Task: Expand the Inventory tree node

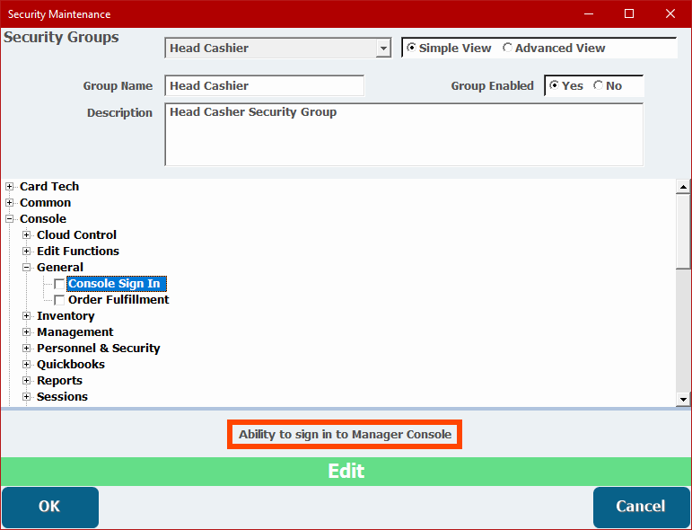Action: tap(27, 316)
